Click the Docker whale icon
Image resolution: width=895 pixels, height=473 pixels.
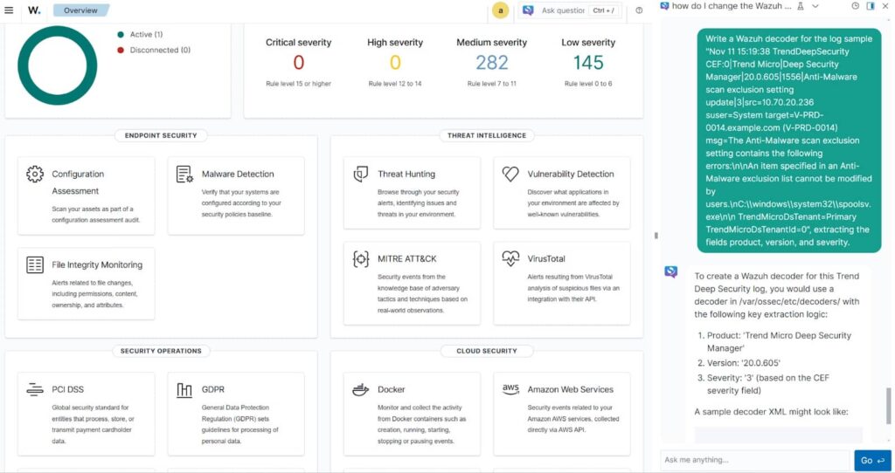(x=360, y=389)
